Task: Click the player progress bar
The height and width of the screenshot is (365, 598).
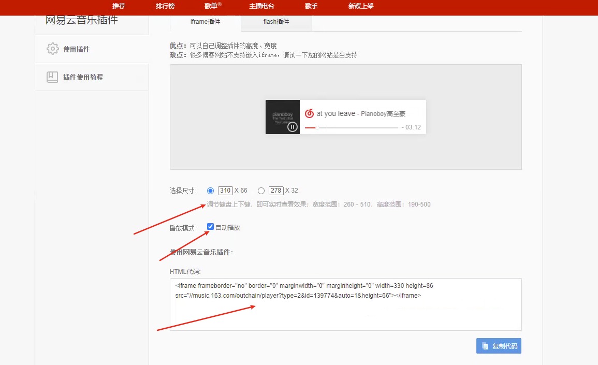Action: (351, 128)
